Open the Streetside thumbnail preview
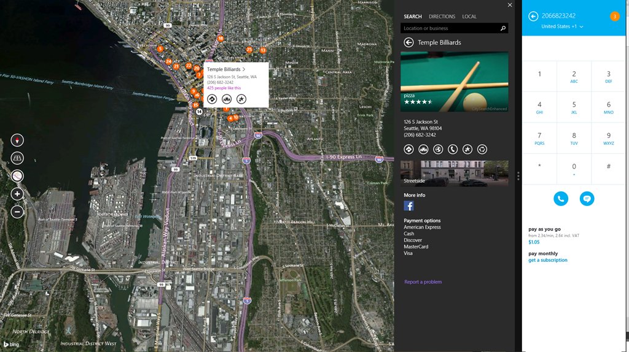This screenshot has width=629, height=352. tap(454, 173)
